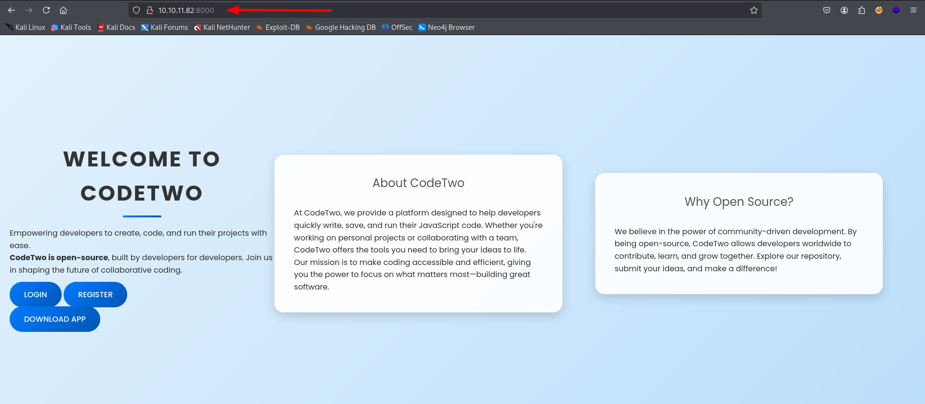This screenshot has height=404, width=925.
Task: Go to the browser home page
Action: point(63,10)
